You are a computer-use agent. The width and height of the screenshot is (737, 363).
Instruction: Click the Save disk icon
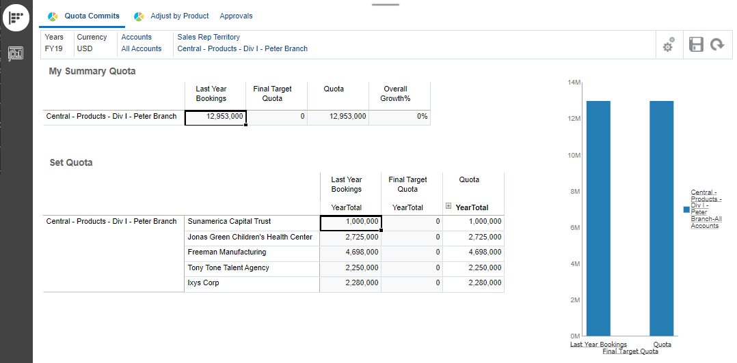[696, 44]
